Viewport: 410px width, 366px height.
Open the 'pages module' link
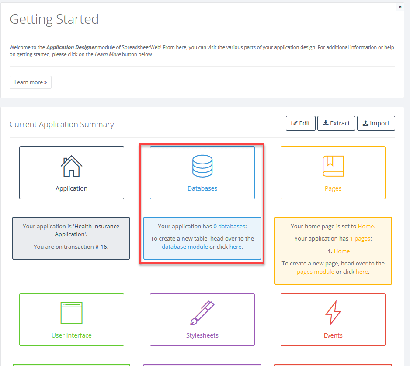click(x=316, y=272)
